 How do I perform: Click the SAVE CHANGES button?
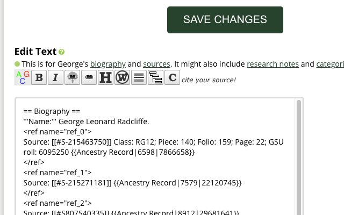[225, 20]
